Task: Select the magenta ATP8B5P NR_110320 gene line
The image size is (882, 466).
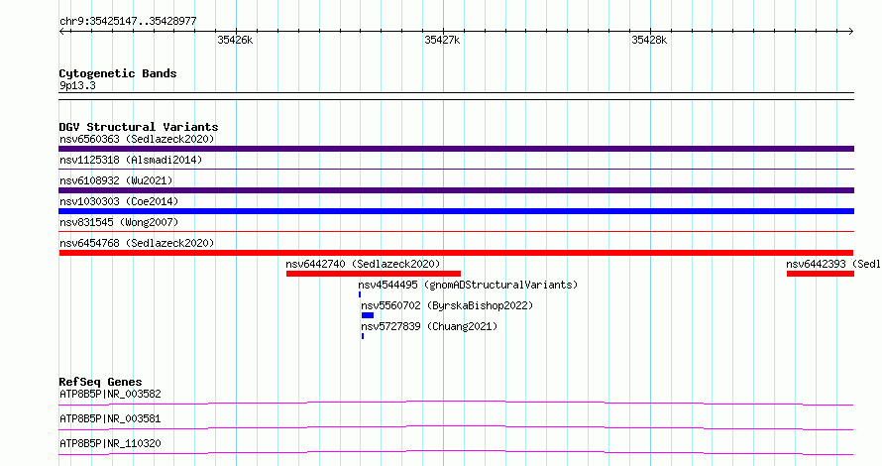Action: 456,452
